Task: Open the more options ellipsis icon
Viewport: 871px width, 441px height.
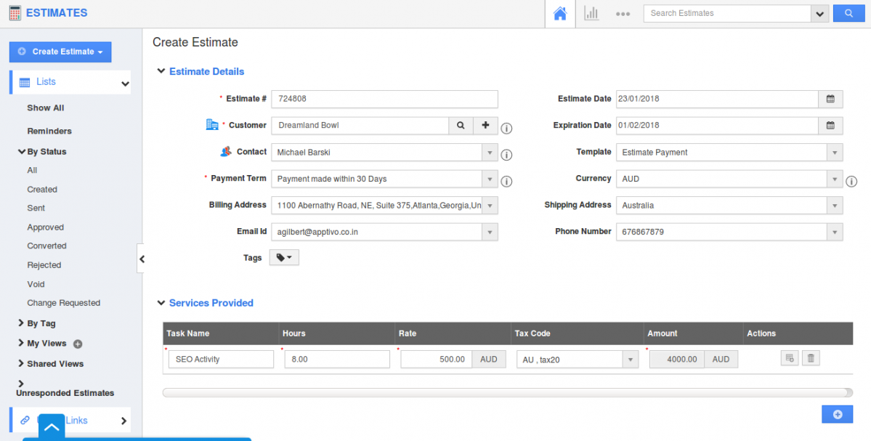Action: pyautogui.click(x=623, y=14)
